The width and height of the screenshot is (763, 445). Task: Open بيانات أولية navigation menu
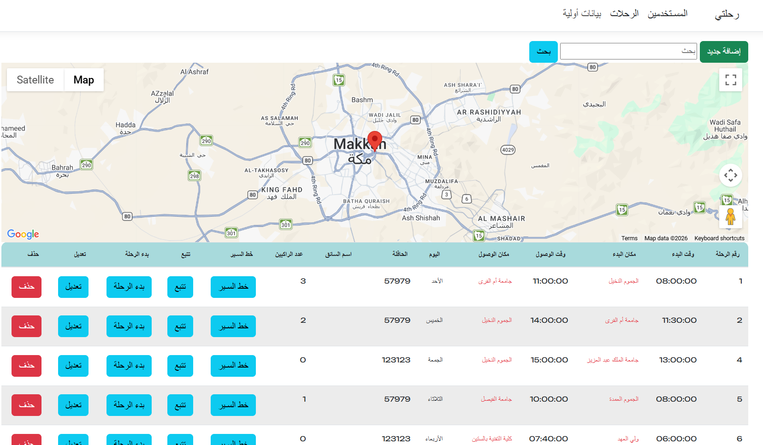[x=582, y=13]
